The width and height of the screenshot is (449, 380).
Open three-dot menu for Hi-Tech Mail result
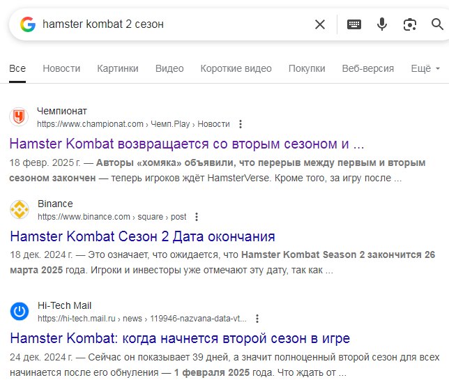coord(257,319)
